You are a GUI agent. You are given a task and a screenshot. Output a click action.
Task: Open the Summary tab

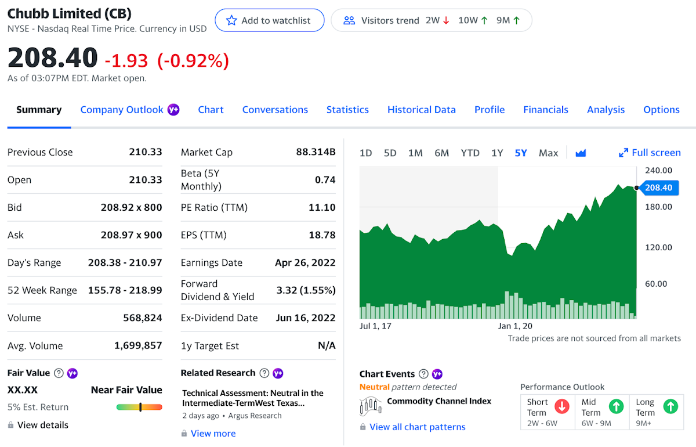pos(39,110)
